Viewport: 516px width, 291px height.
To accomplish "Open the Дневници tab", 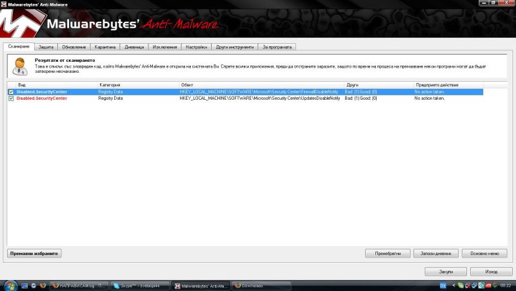I will (x=134, y=47).
